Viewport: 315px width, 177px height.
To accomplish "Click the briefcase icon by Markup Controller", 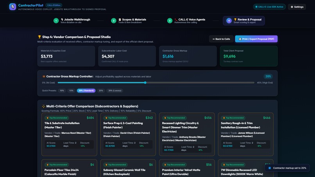I will point(44,77).
